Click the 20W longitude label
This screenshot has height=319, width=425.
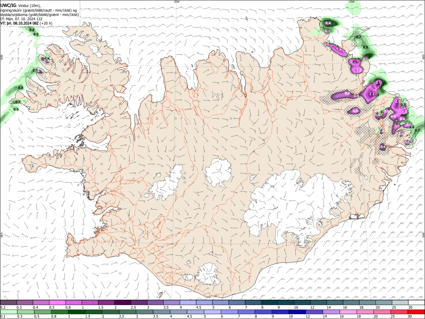click(x=177, y=2)
